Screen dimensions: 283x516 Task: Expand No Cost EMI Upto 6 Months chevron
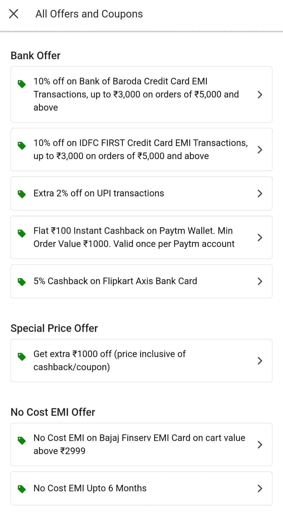[x=260, y=488]
